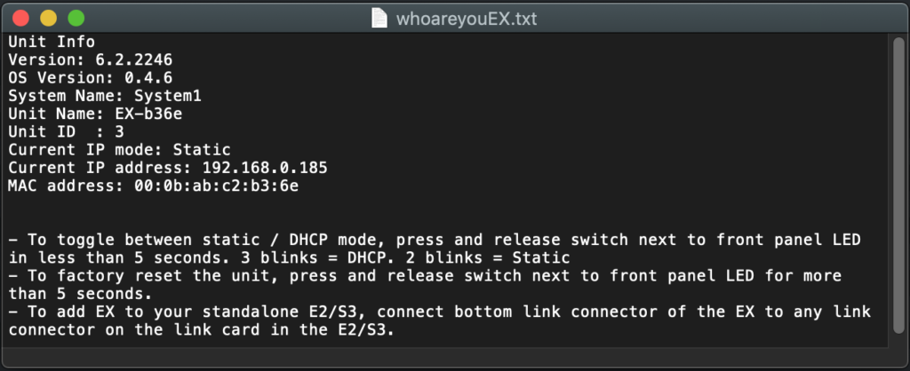910x371 pixels.
Task: Click the word Static after Current IP mode
Action: coord(202,149)
